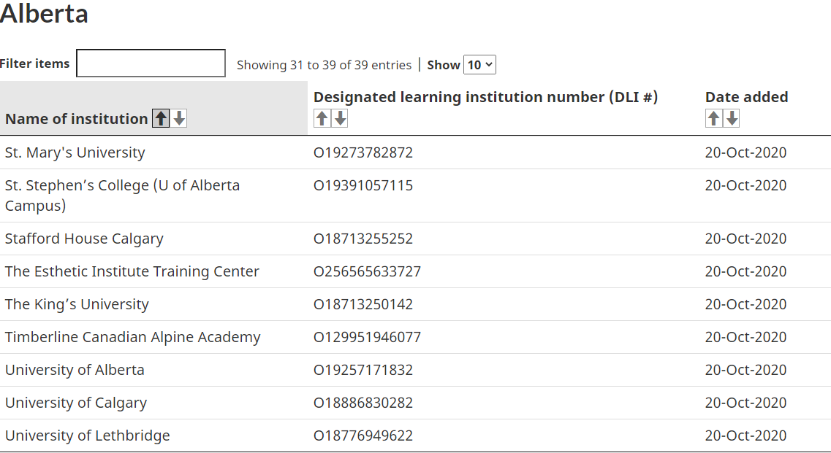Click The Esthetic Institute Training Center DLI number
The width and height of the screenshot is (831, 453).
(x=368, y=271)
